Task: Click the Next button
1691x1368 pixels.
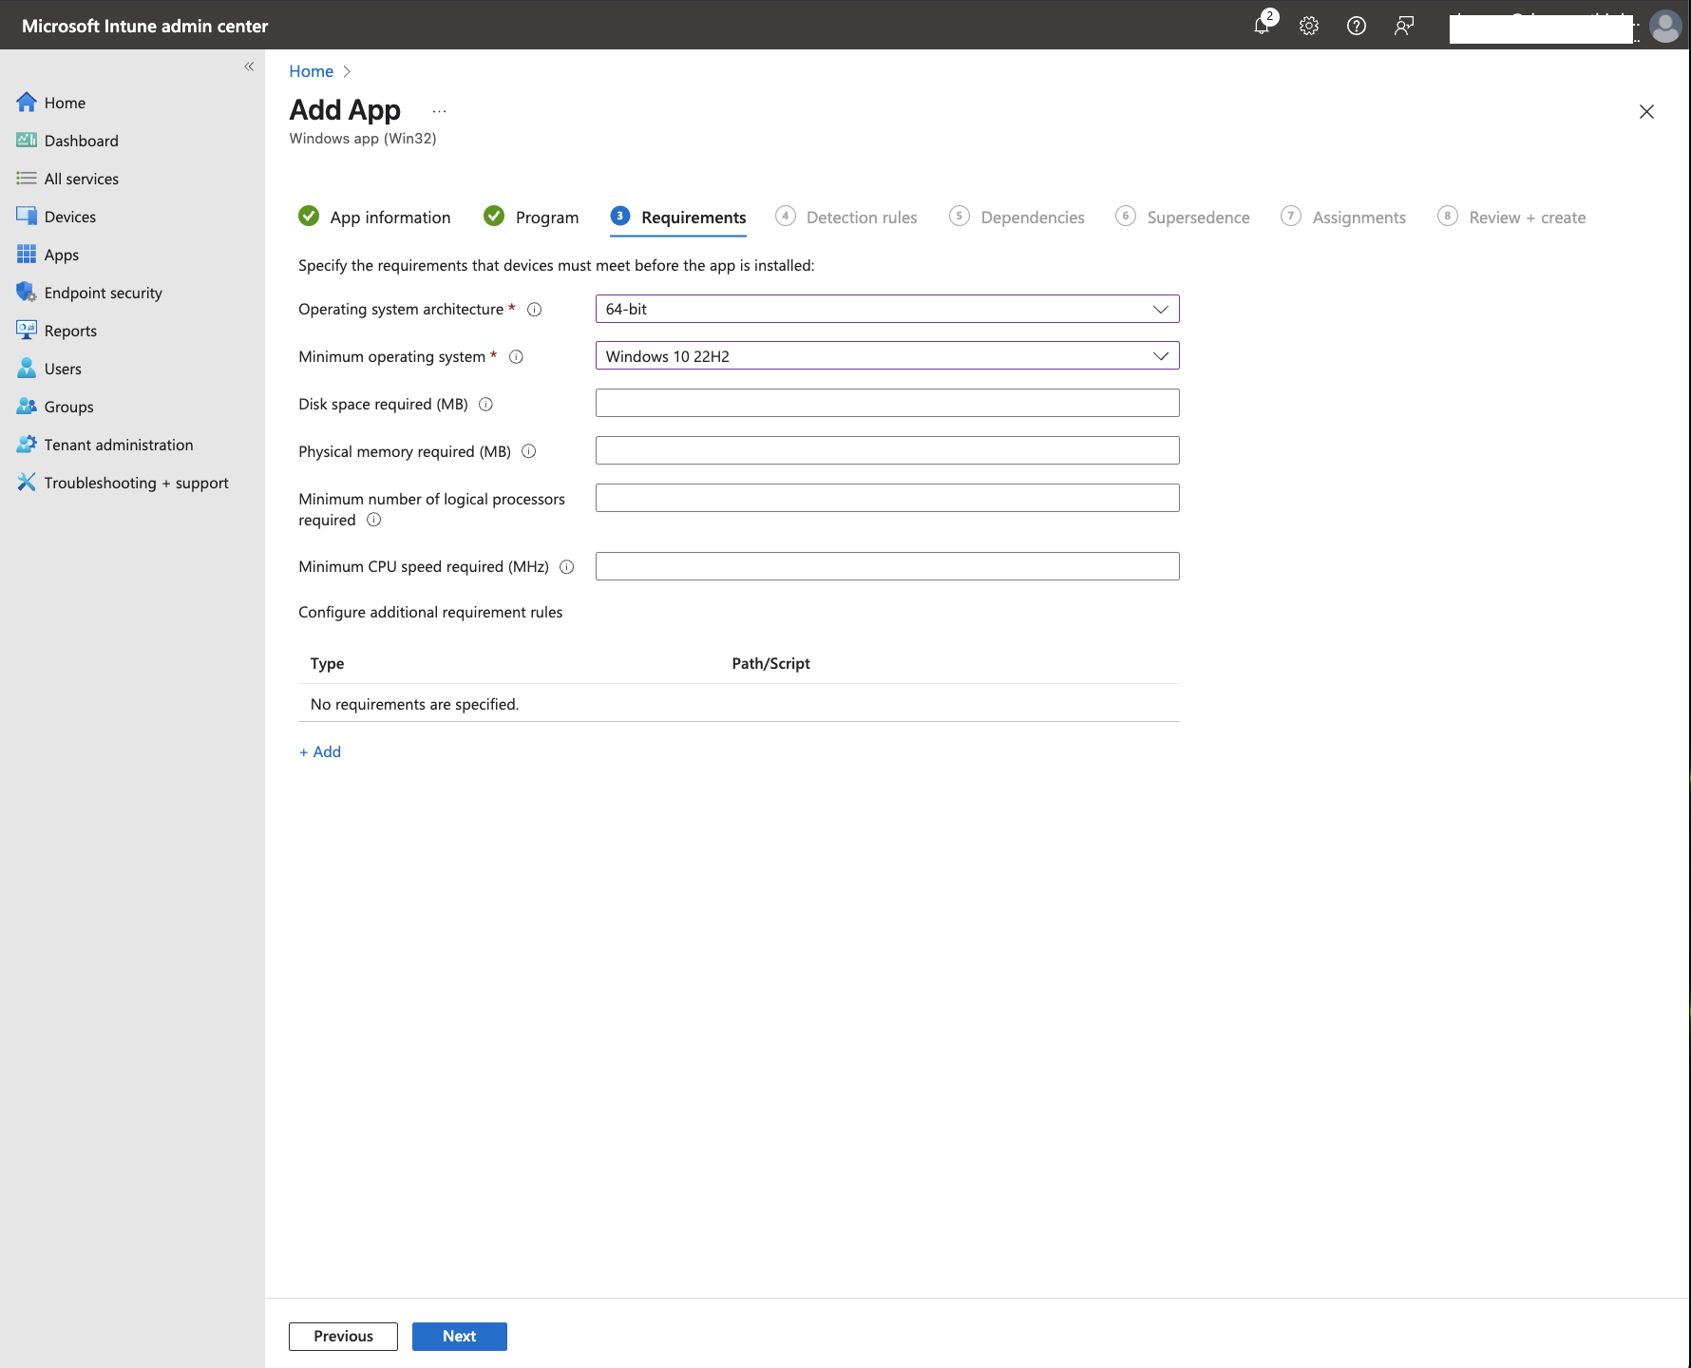Action: coord(459,1336)
